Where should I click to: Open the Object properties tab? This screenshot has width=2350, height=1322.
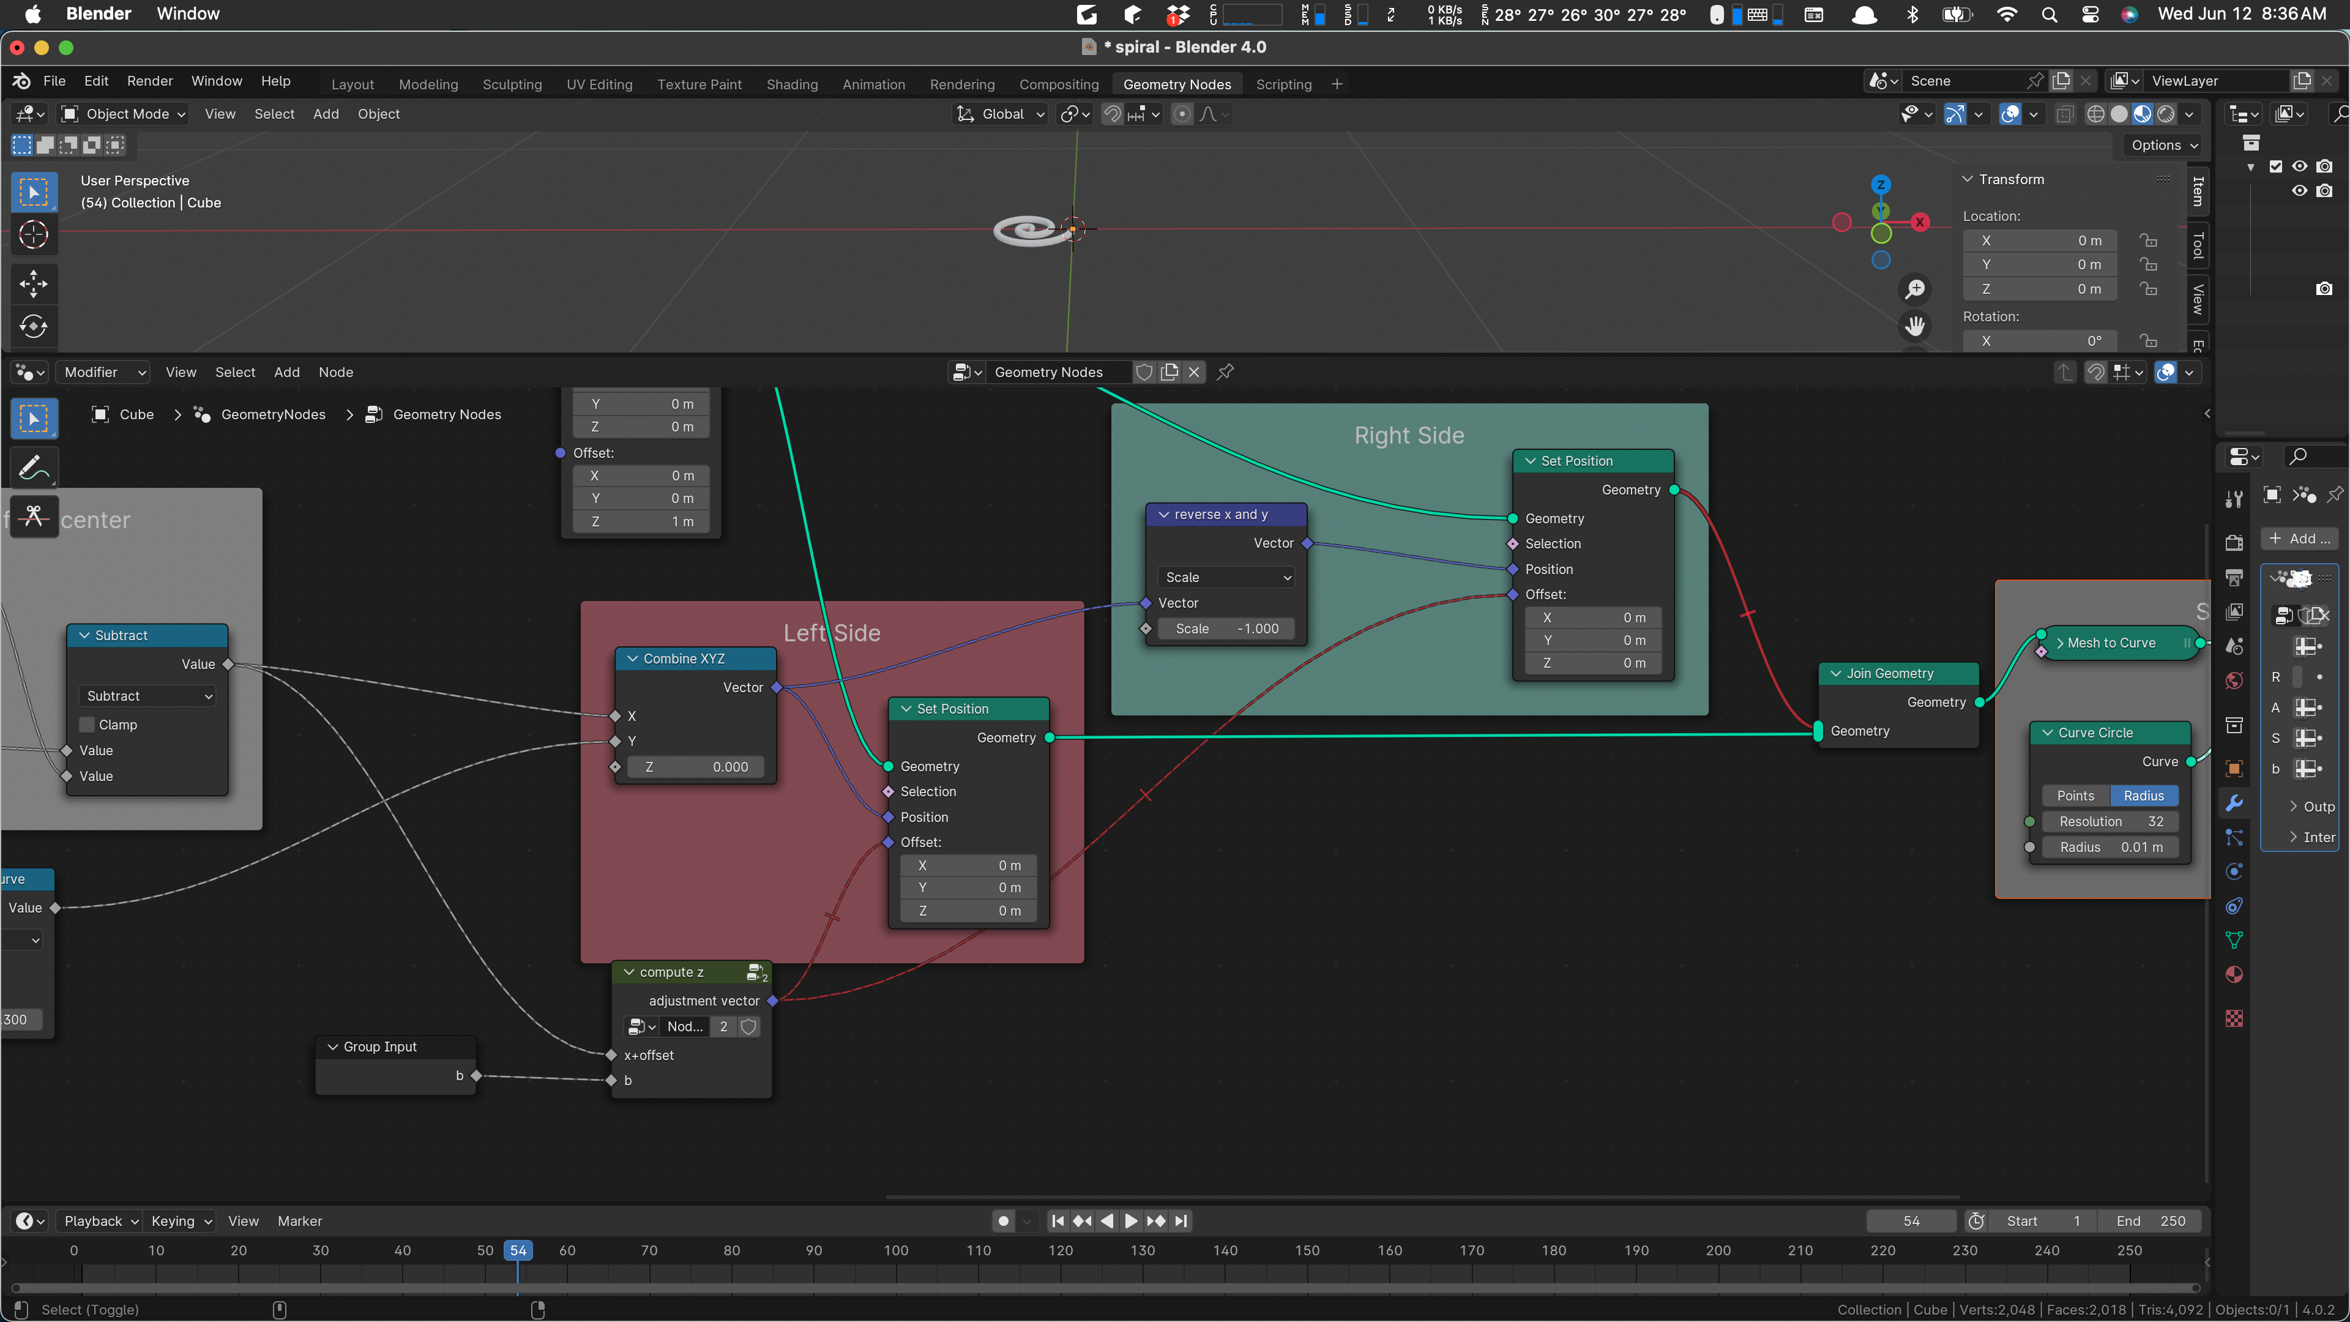click(2234, 768)
